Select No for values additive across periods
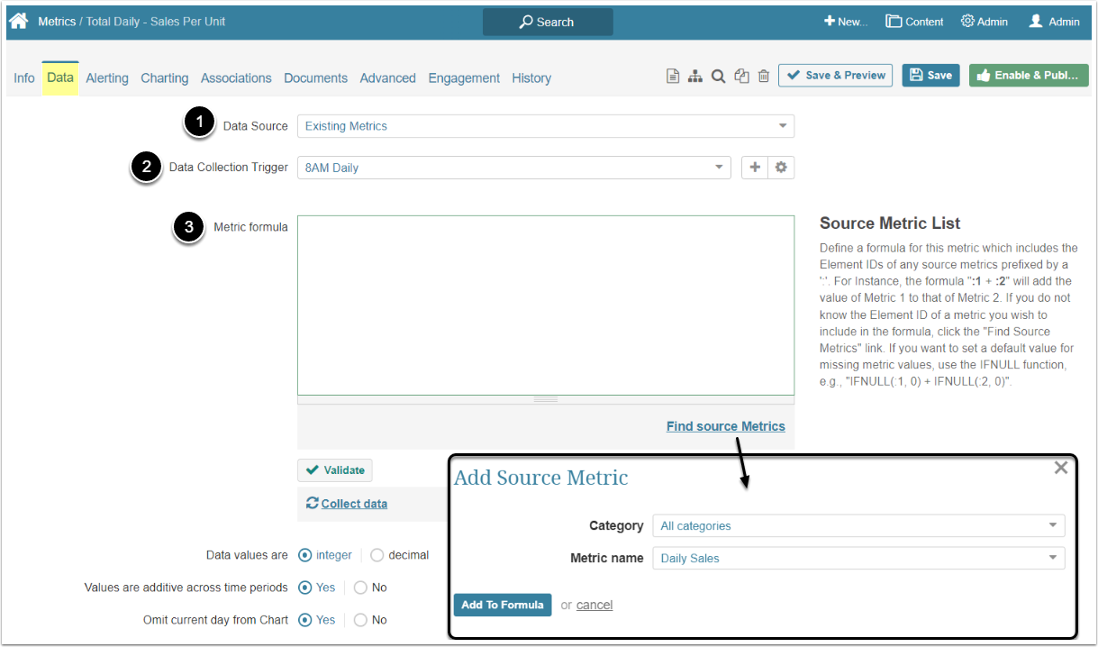This screenshot has height=647, width=1098. [360, 588]
